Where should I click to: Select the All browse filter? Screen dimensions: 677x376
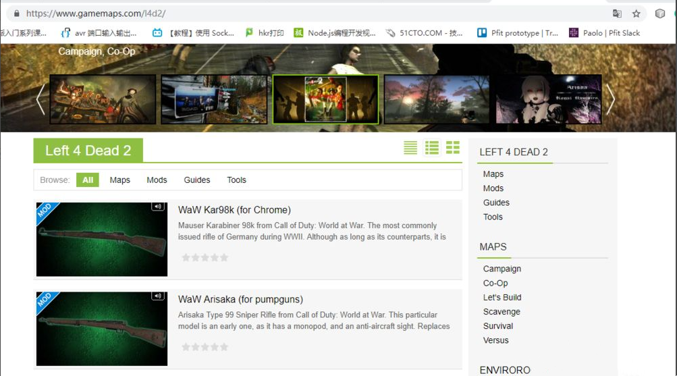(88, 180)
